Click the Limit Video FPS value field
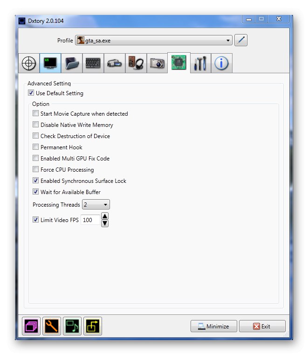 [90, 220]
